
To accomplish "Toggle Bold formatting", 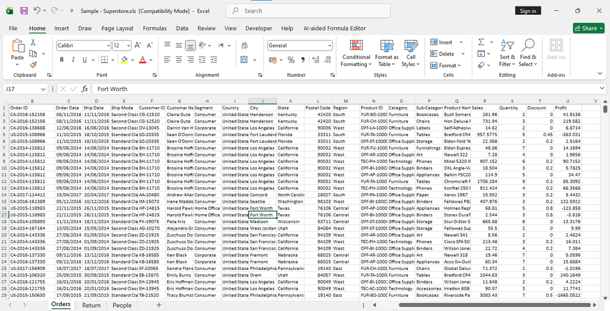I will (61, 60).
